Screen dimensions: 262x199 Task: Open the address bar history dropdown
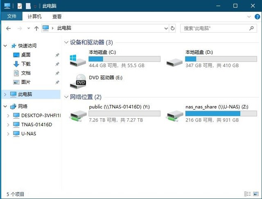tap(166, 28)
